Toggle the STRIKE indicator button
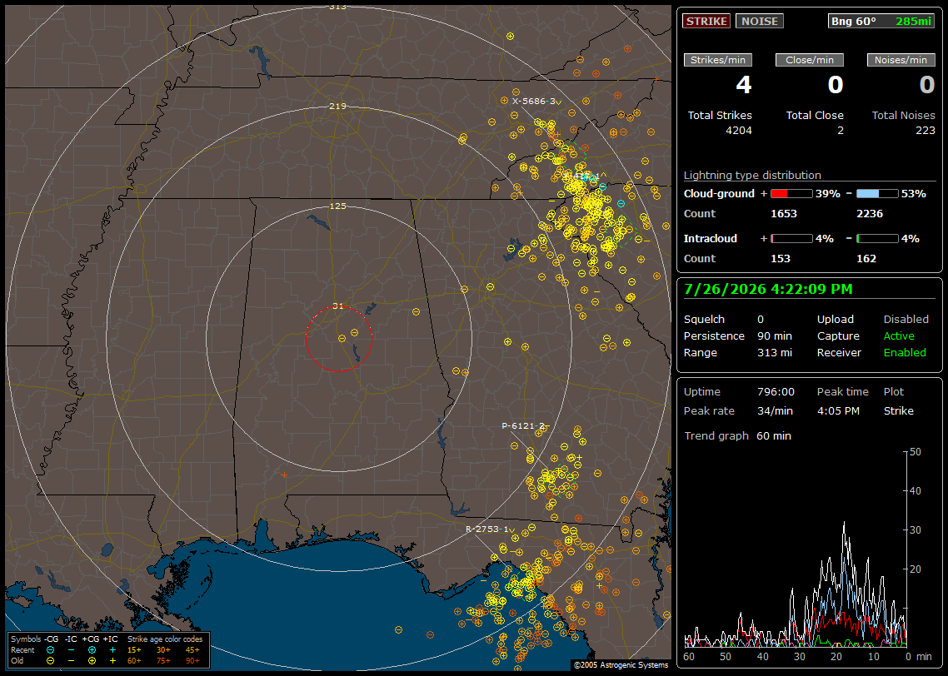Viewport: 948px width, 676px height. pyautogui.click(x=706, y=21)
